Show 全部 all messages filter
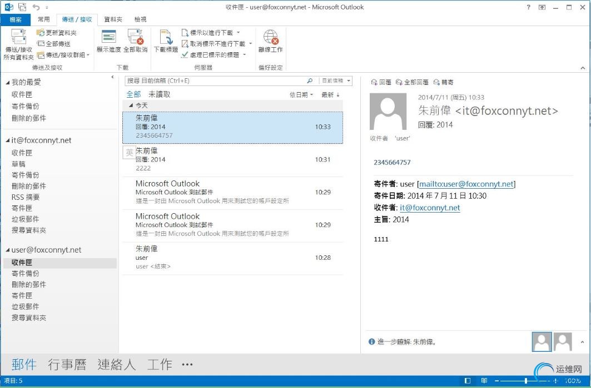 [133, 94]
